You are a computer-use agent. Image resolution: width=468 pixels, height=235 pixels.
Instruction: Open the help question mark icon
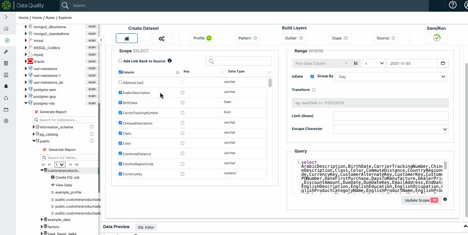pyautogui.click(x=453, y=5)
